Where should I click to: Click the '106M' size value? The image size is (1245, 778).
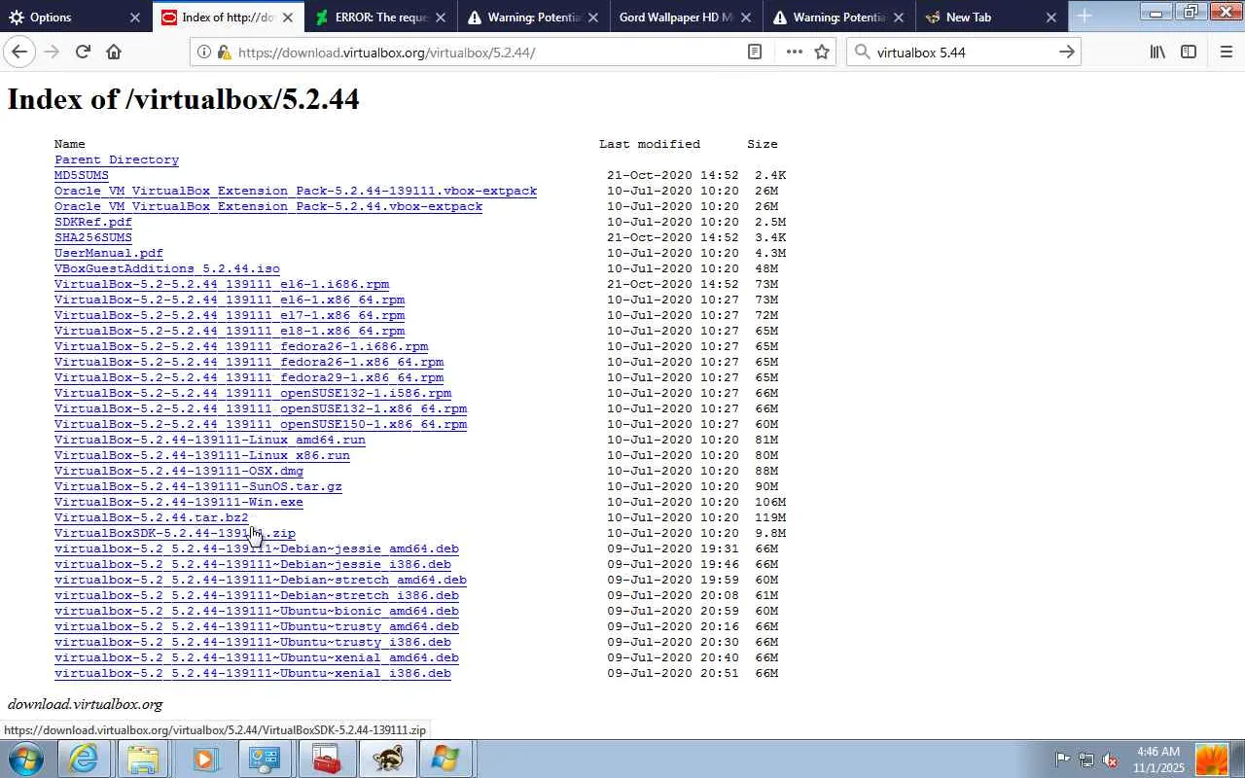(770, 502)
